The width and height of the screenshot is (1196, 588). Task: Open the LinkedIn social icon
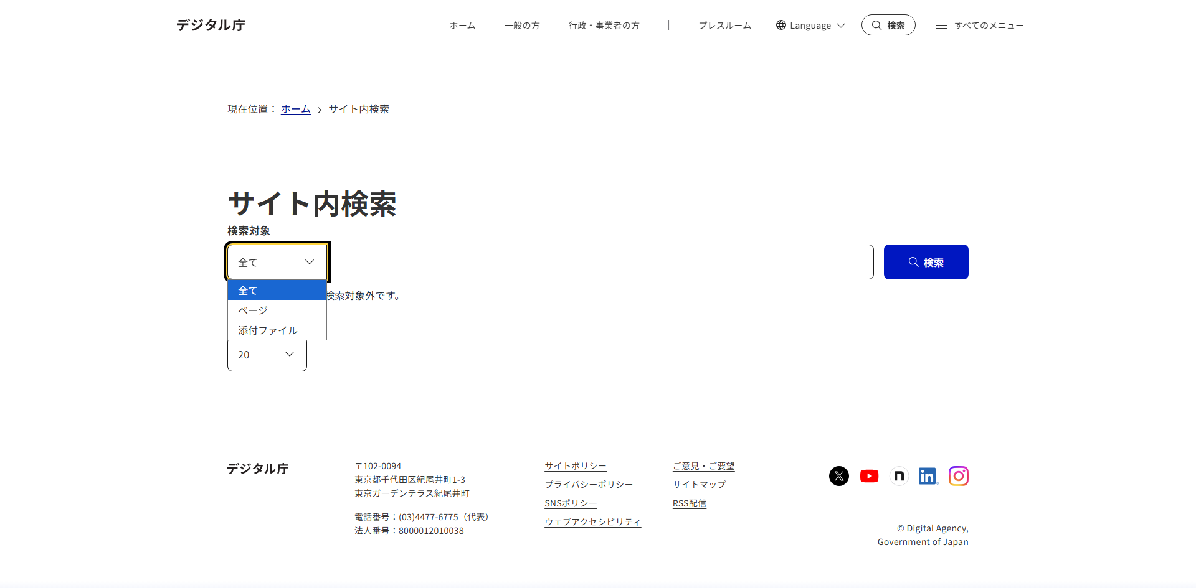click(x=928, y=476)
